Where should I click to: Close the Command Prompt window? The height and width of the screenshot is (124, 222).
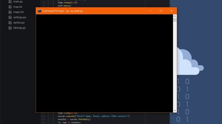(171, 11)
